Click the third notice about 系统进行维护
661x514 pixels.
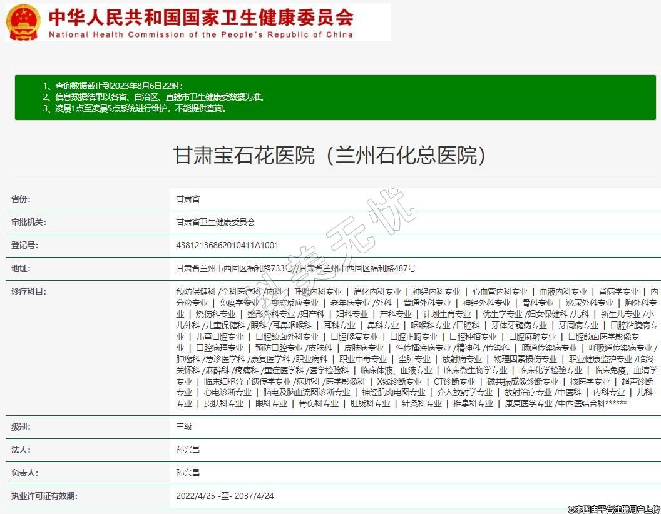tap(135, 108)
